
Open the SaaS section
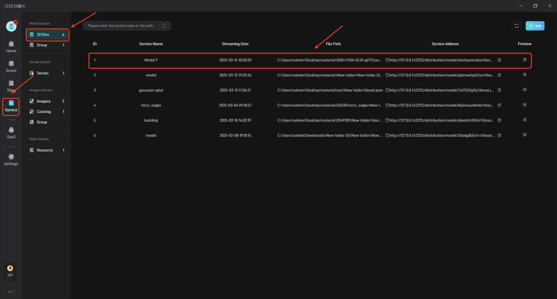tap(11, 133)
